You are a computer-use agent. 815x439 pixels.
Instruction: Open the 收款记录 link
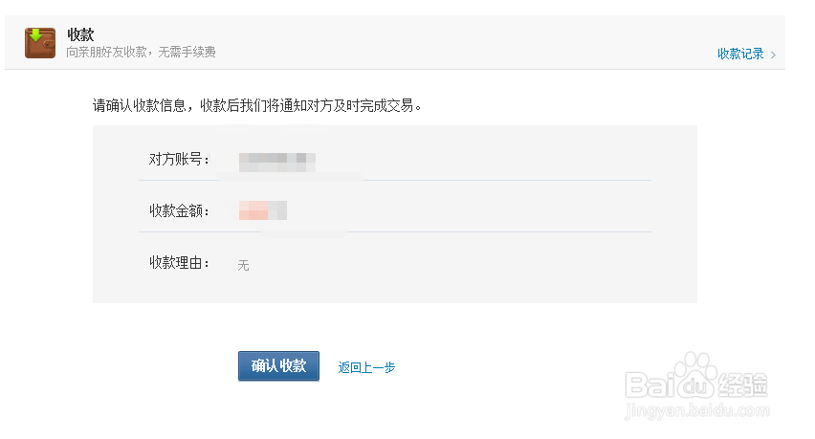(740, 54)
